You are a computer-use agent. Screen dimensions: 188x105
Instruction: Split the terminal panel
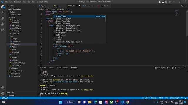pyautogui.click(x=172, y=68)
